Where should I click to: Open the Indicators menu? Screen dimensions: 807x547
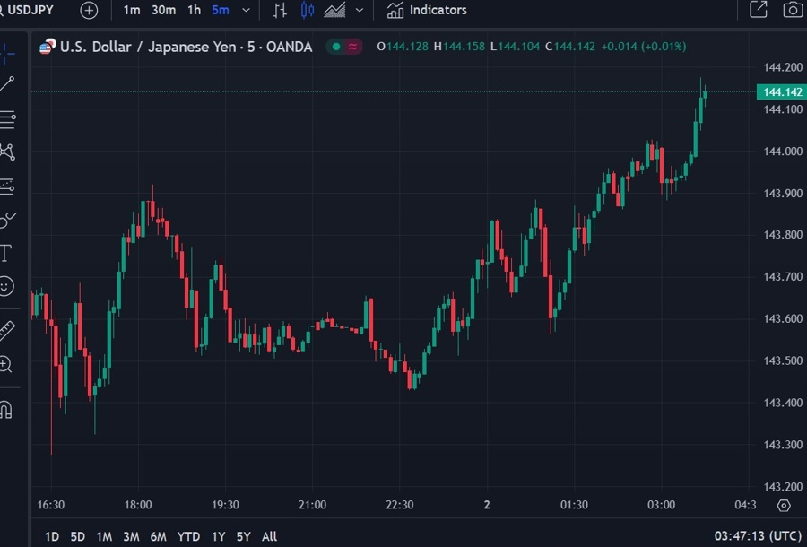tap(427, 10)
